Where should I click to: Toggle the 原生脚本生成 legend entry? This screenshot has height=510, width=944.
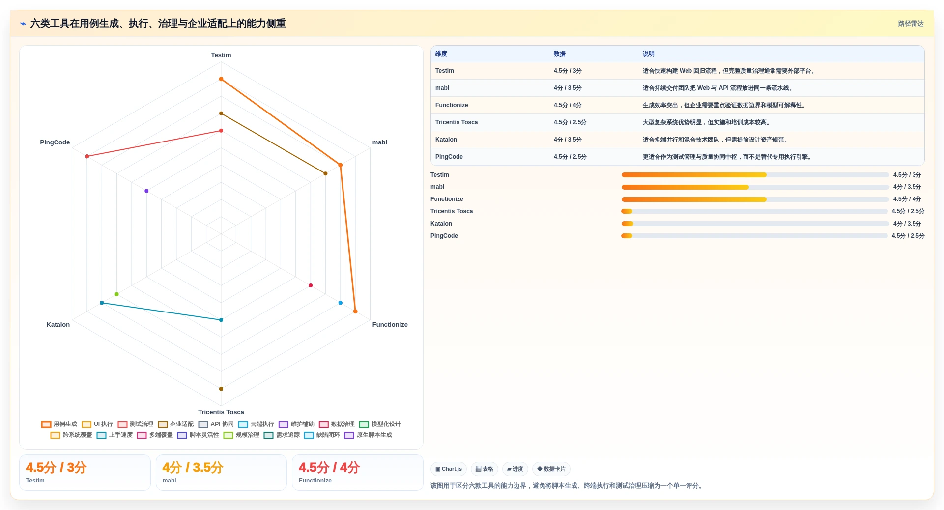368,435
